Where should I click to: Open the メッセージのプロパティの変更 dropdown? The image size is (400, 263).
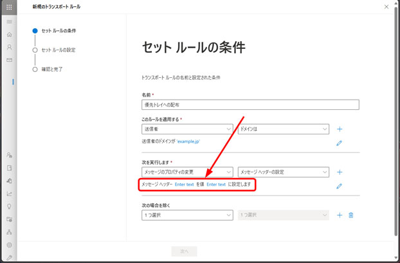pos(187,172)
